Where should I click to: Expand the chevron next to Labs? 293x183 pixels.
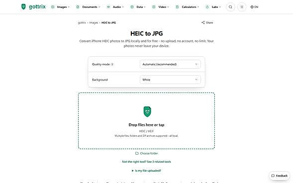click(220, 7)
